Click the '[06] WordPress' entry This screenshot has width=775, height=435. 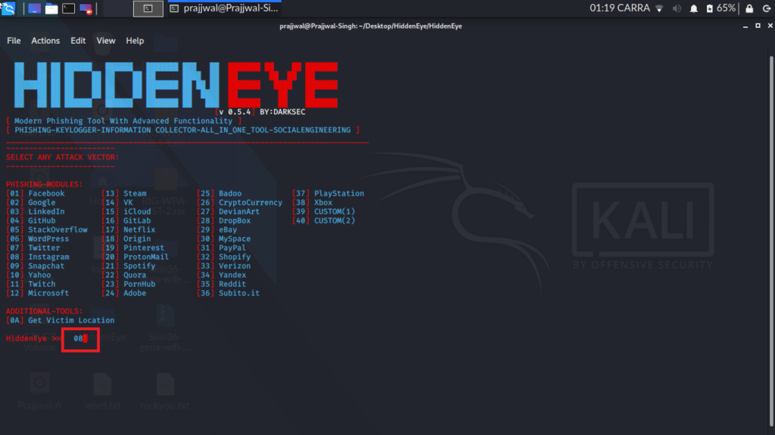pyautogui.click(x=38, y=239)
